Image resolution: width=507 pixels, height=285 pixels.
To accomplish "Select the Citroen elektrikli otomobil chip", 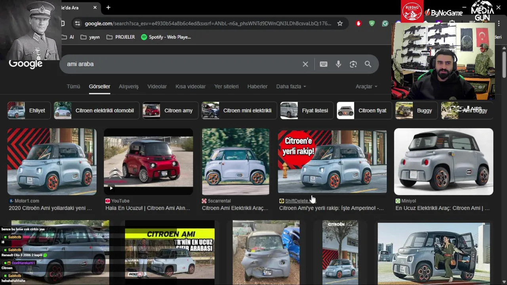I will (x=97, y=110).
